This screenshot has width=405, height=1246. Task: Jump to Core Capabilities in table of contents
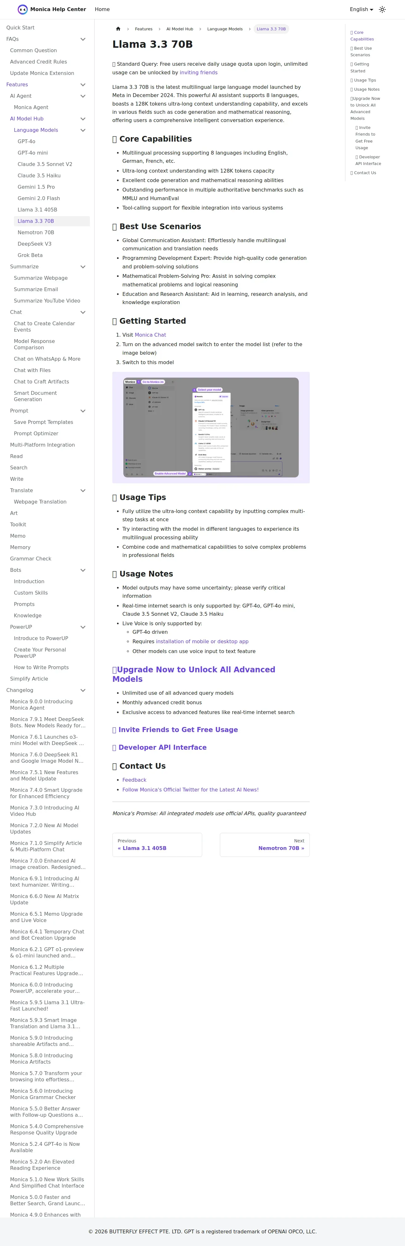tap(362, 36)
